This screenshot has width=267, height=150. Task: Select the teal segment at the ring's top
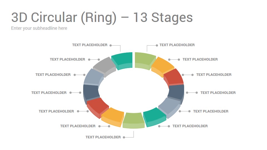click(122, 61)
